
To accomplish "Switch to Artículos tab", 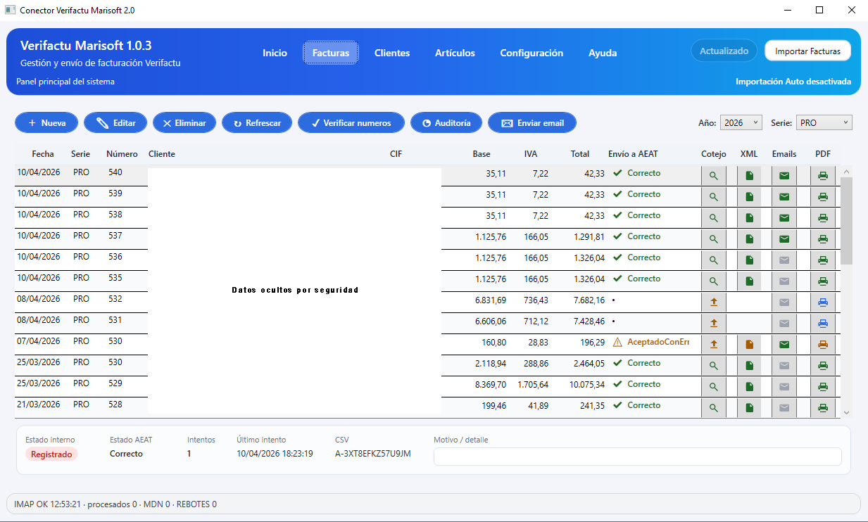I will tap(455, 53).
